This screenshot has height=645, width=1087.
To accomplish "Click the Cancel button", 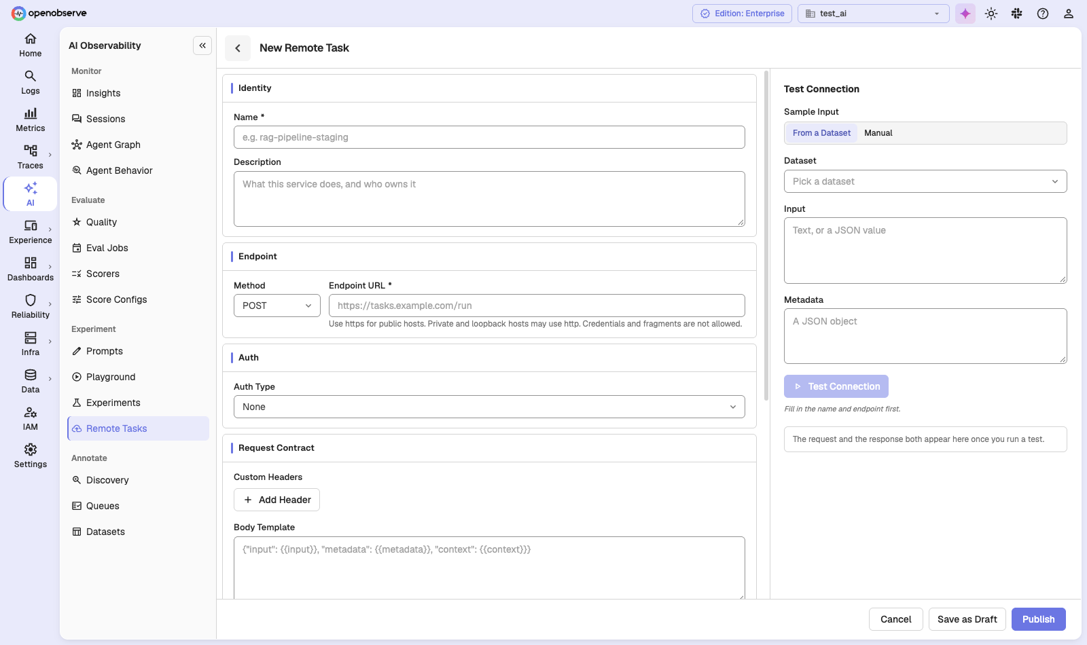I will [895, 619].
